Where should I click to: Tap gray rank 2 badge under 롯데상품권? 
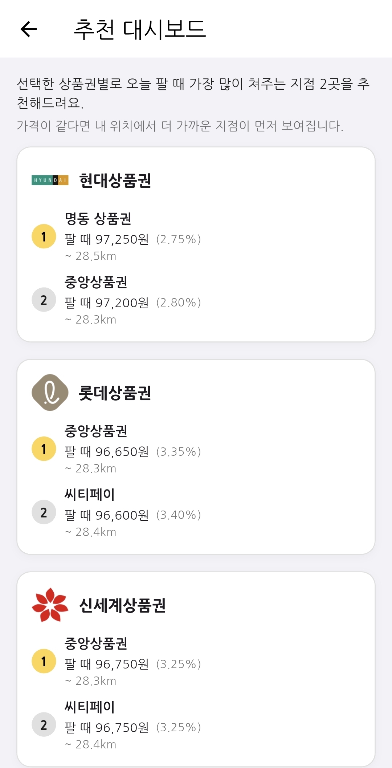pos(44,512)
